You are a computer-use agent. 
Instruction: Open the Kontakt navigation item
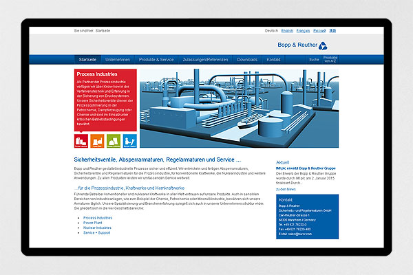[x=273, y=60]
